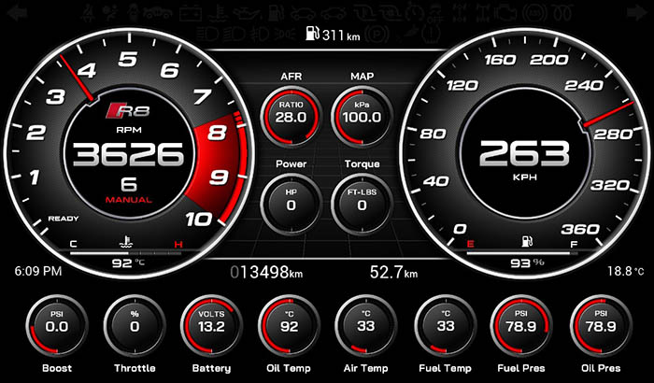The height and width of the screenshot is (383, 654).
Task: Tap the fuel range pump icon beside 311 km
Action: pos(312,33)
